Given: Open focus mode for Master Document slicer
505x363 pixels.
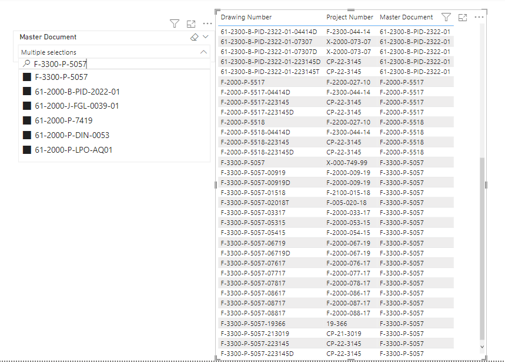Looking at the screenshot, I should tap(191, 24).
